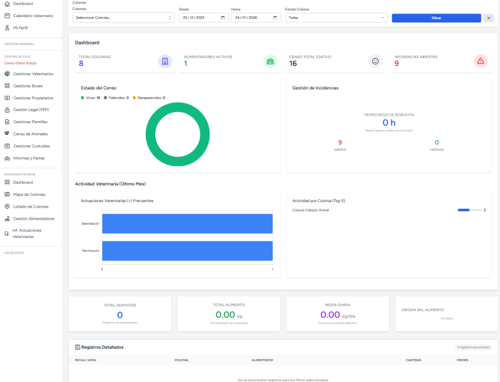Screen dimensions: 500x382
Task: Click the Censo de Animales paw icon
Action: pos(7,133)
